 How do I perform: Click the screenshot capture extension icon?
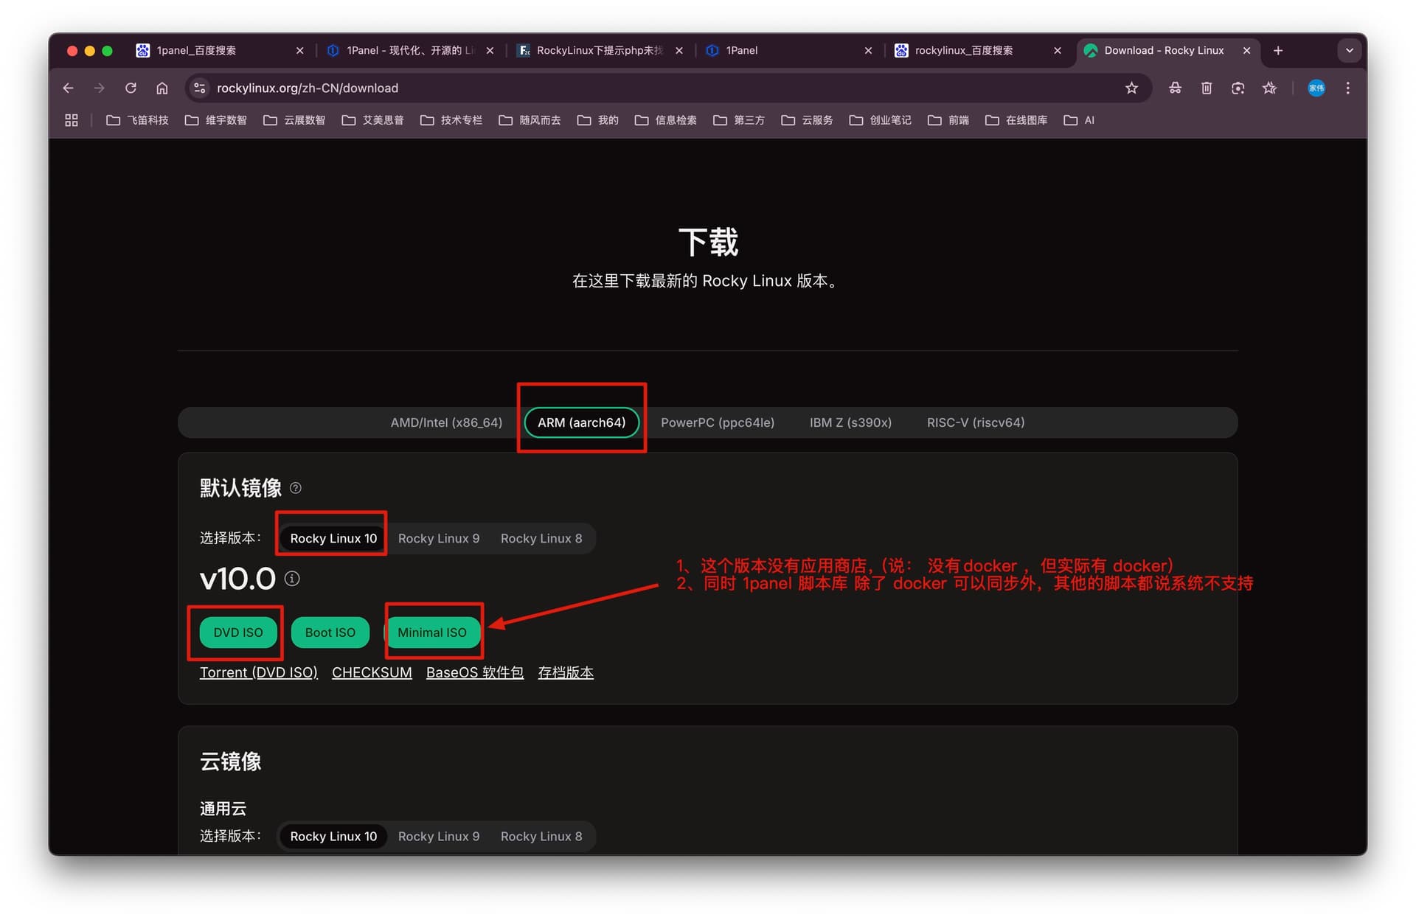tap(1238, 88)
